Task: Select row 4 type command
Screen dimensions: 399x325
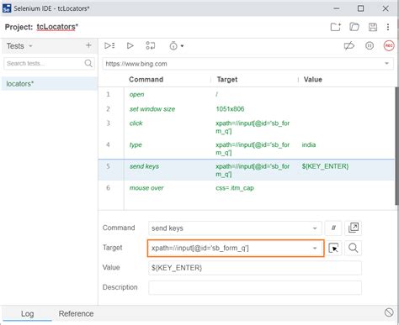Action: point(247,149)
